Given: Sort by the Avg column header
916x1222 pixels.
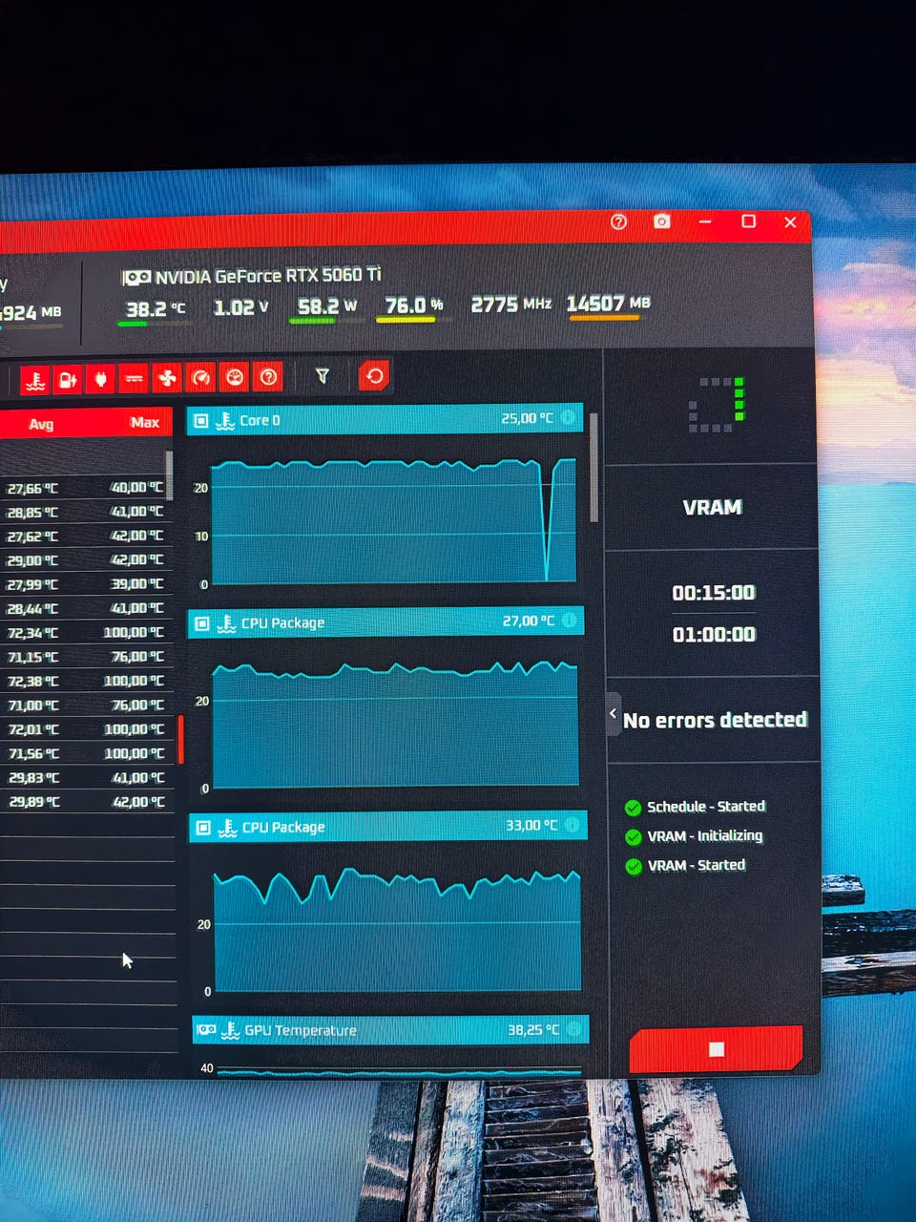Looking at the screenshot, I should pyautogui.click(x=41, y=424).
